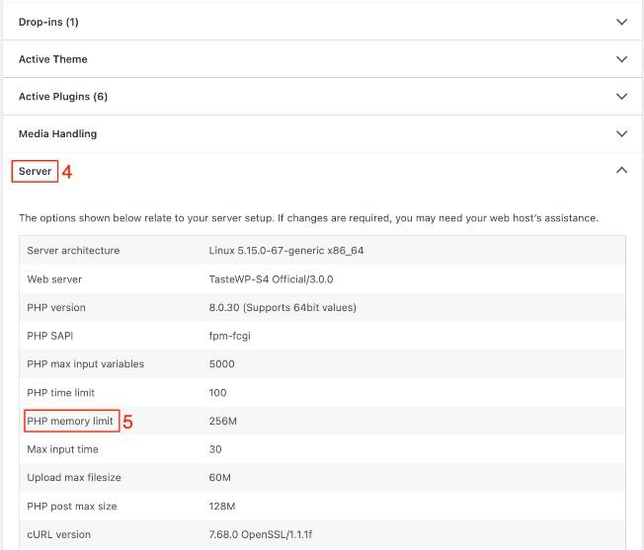Image resolution: width=644 pixels, height=550 pixels.
Task: Select the 'PHP time limit' label
Action: point(61,393)
